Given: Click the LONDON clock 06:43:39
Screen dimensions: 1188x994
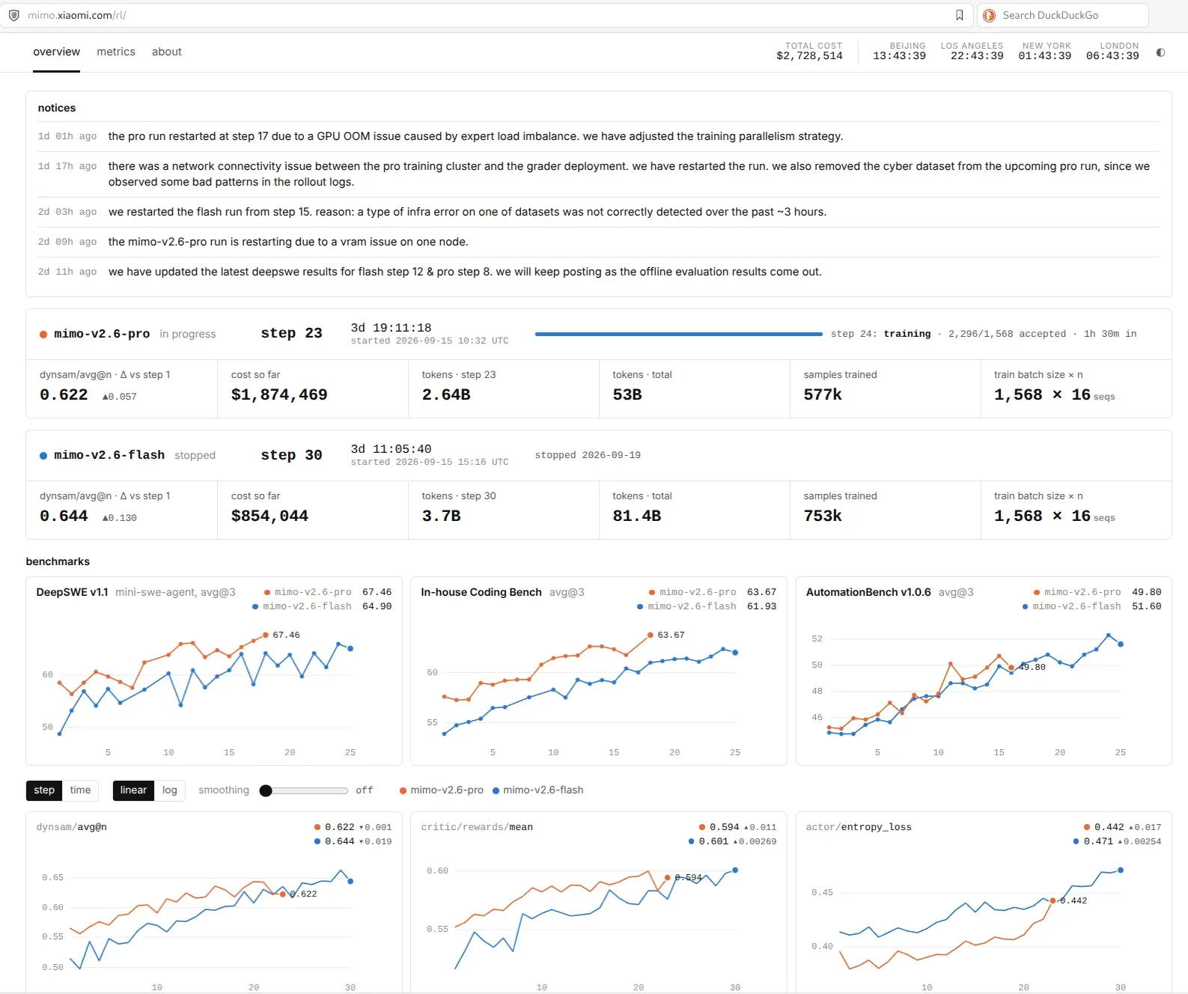Looking at the screenshot, I should coord(1112,56).
